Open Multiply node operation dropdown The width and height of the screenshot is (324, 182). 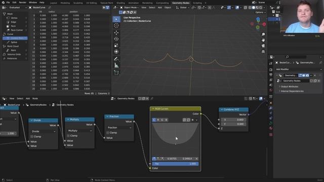[80, 130]
